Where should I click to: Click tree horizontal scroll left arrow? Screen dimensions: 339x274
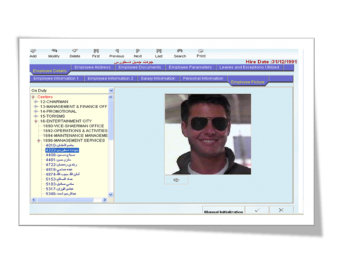pos(34,200)
